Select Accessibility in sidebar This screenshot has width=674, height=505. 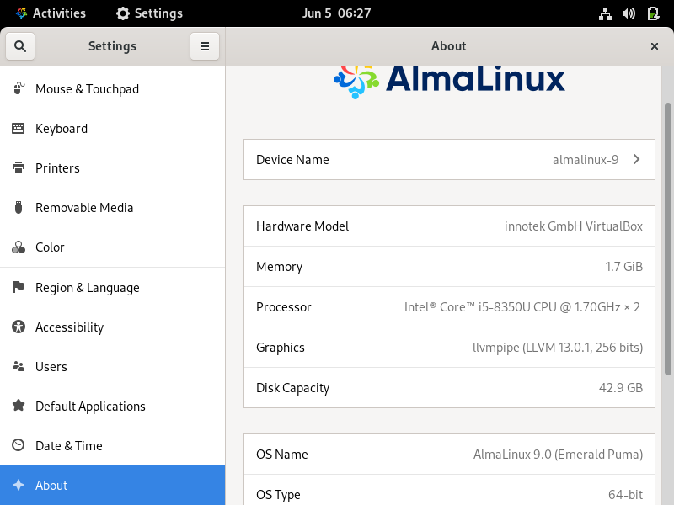pyautogui.click(x=113, y=327)
